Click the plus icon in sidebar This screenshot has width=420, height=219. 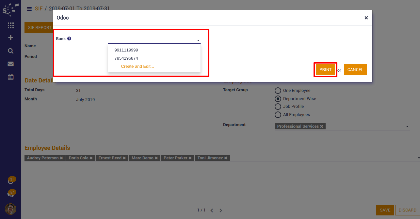click(x=10, y=38)
